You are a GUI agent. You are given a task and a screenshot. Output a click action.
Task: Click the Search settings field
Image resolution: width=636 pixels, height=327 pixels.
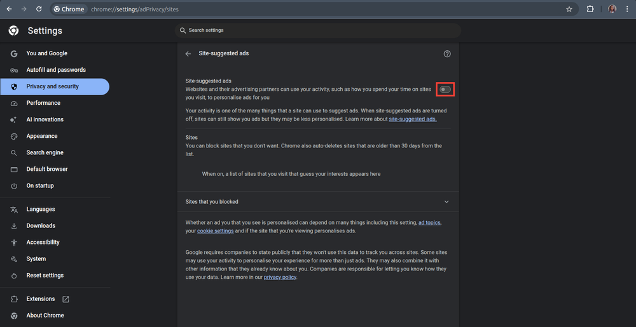click(318, 30)
